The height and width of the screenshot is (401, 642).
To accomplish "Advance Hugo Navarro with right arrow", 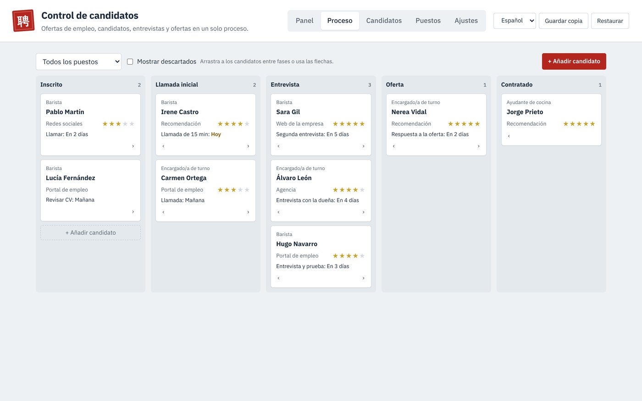I will click(363, 278).
